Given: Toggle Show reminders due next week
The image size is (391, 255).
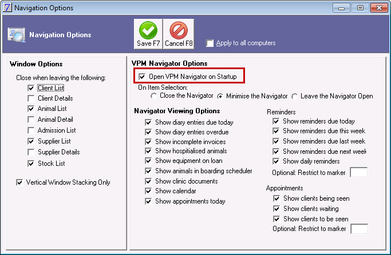Looking at the screenshot, I should point(276,152).
